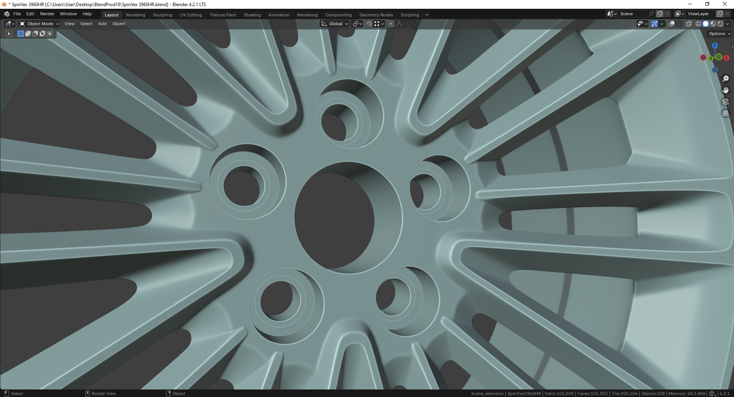734x397 pixels.
Task: Choose the Intersect Selection mode icon
Action: 50,34
